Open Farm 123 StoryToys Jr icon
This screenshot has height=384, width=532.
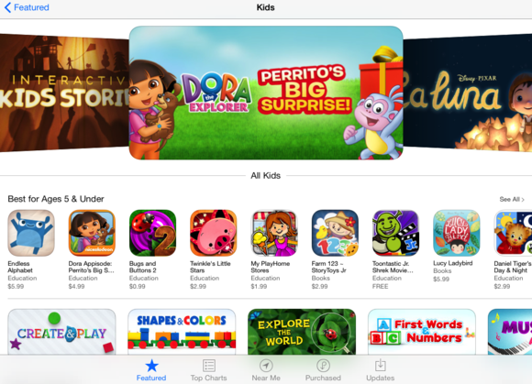coord(335,233)
